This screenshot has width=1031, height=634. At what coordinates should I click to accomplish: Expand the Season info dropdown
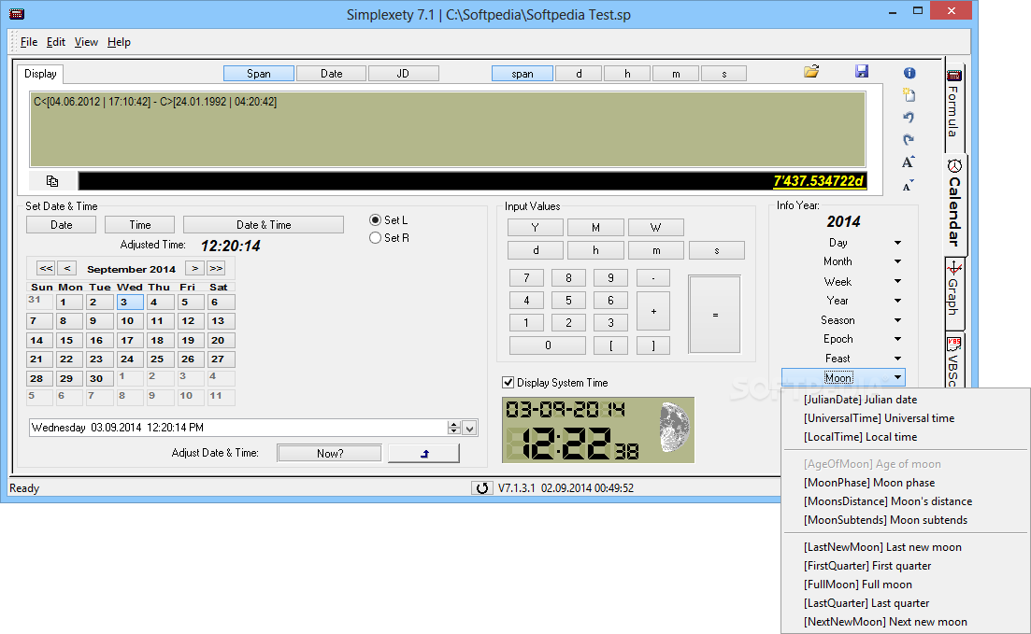click(x=897, y=320)
